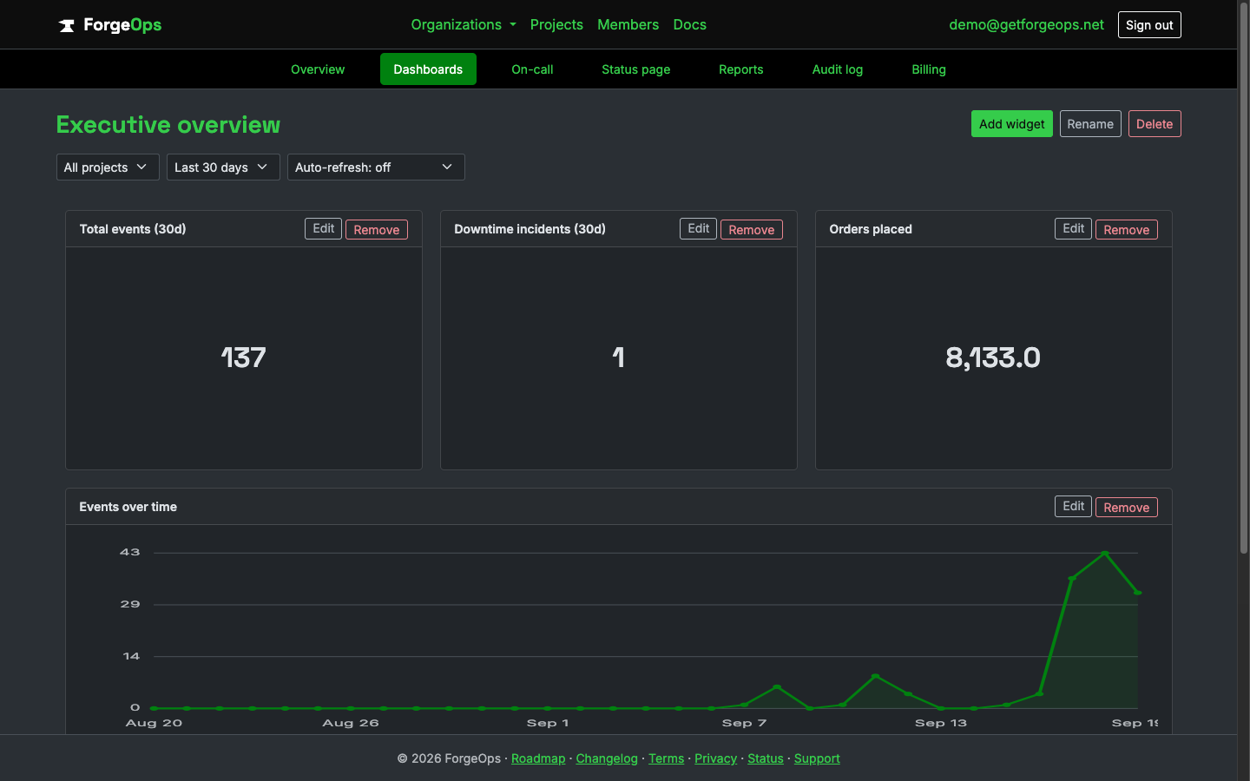Click the Executive overview heading
The height and width of the screenshot is (781, 1250).
168,125
